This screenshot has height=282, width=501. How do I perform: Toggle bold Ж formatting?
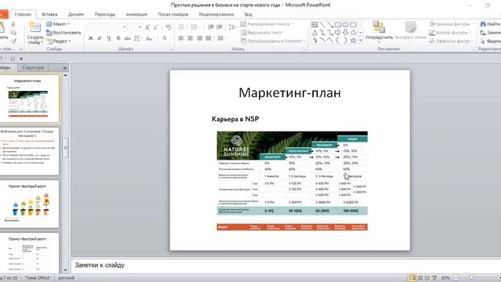[x=91, y=38]
